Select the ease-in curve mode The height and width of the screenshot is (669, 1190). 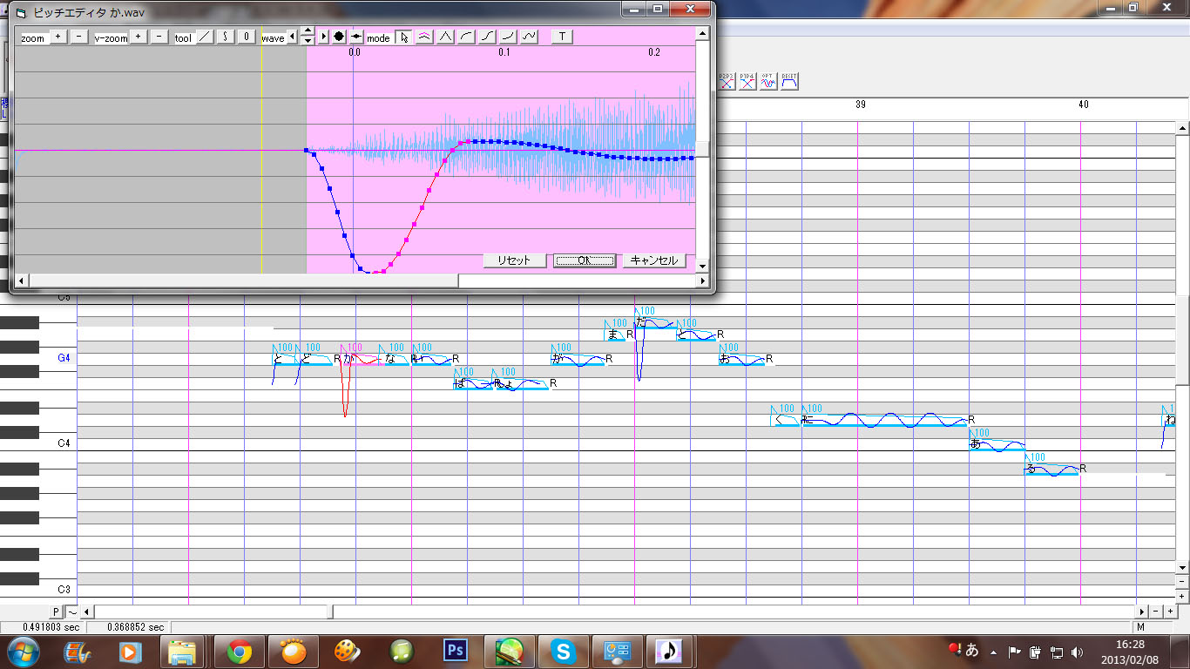coord(509,37)
